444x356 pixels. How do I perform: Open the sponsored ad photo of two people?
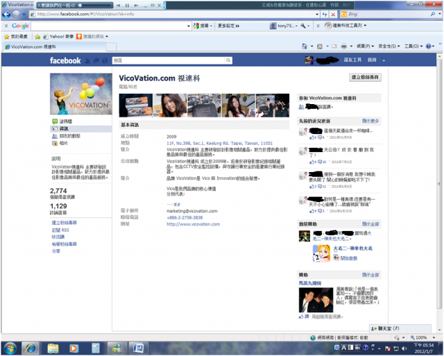pyautogui.click(x=316, y=300)
